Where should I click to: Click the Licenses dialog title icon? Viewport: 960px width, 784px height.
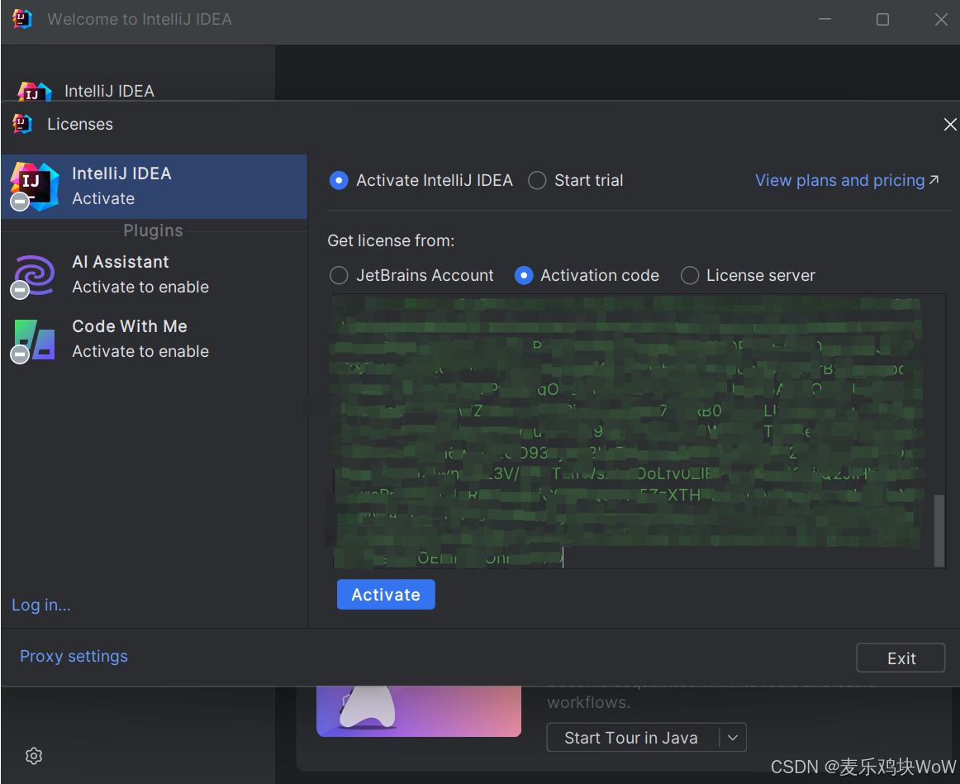pyautogui.click(x=22, y=124)
